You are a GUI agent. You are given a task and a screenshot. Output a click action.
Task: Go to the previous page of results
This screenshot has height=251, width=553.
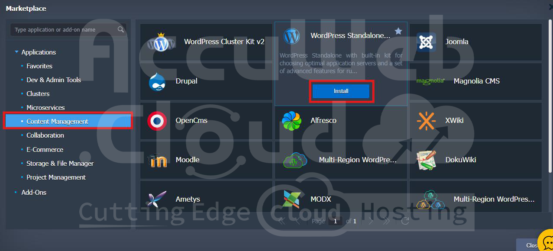(298, 221)
